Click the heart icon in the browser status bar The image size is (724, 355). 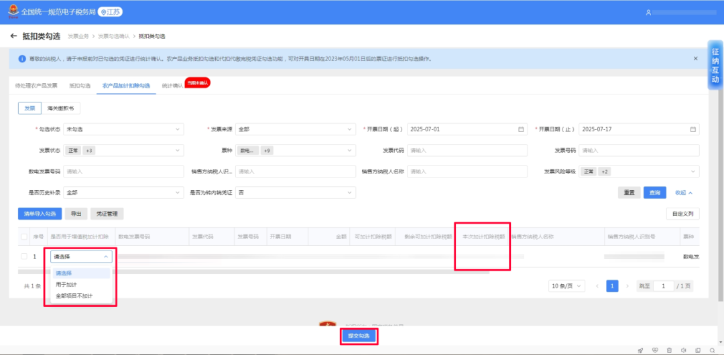point(654,350)
